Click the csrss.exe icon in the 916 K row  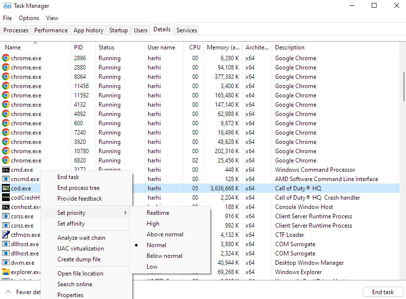[6, 216]
